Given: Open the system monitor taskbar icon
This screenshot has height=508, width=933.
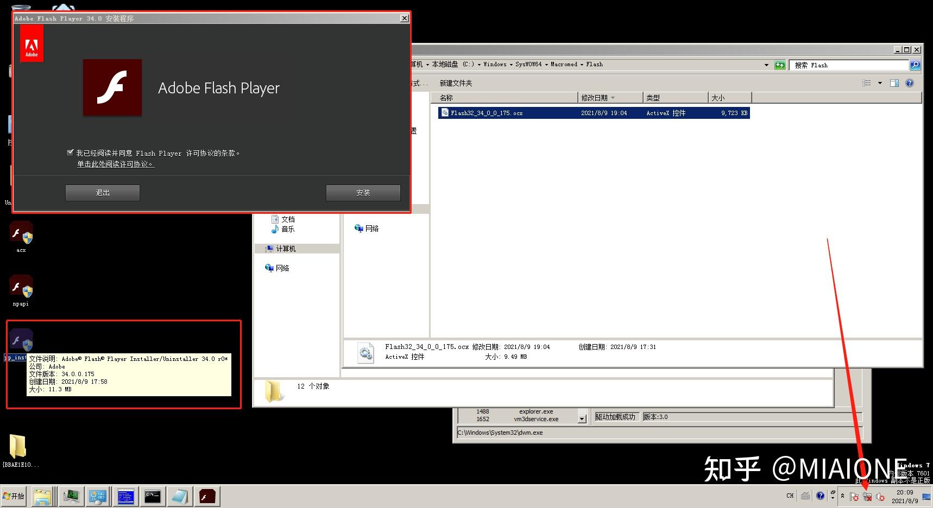Looking at the screenshot, I should (71, 496).
